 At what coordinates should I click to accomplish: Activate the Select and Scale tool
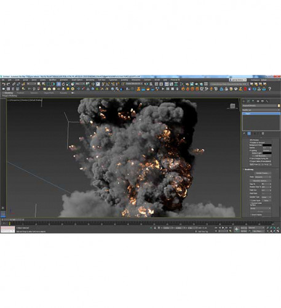(x=68, y=84)
